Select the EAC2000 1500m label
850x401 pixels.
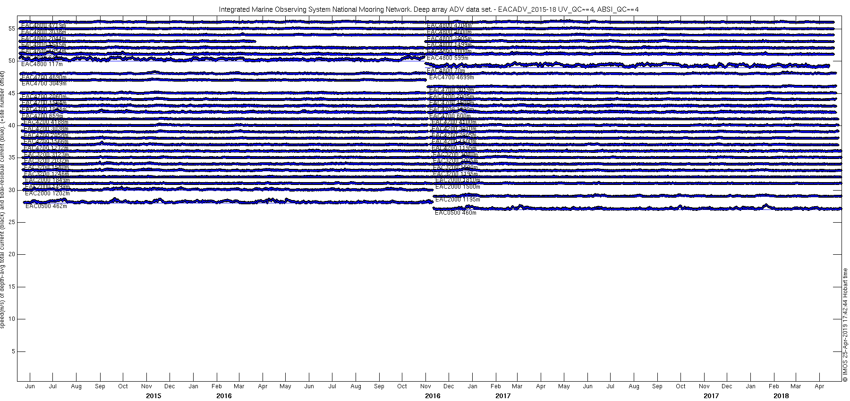point(458,187)
